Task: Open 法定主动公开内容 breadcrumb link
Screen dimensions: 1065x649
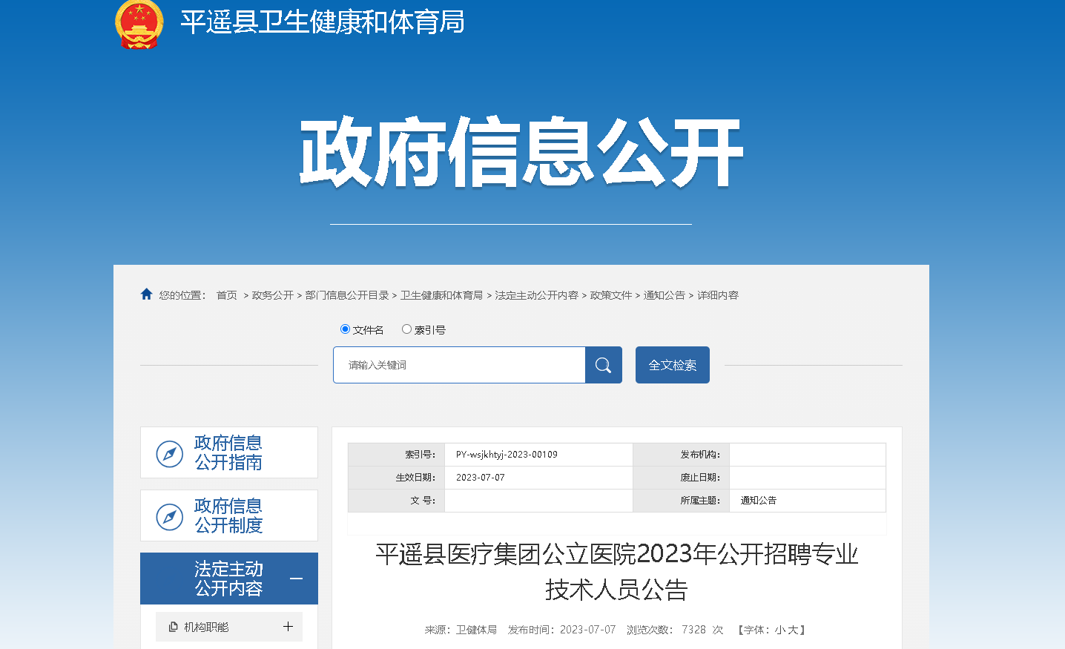Action: (x=537, y=295)
